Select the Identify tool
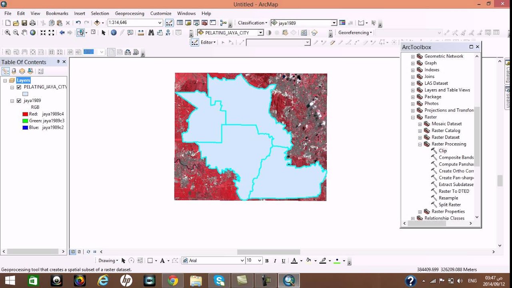This screenshot has width=512, height=288. [114, 33]
